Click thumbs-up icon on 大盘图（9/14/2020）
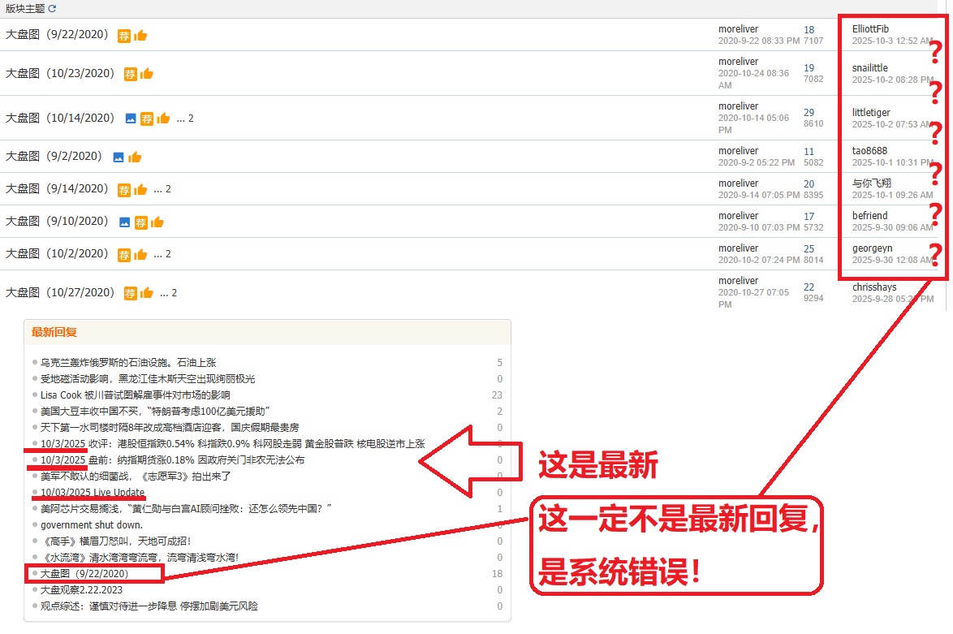This screenshot has width=953, height=634. click(x=140, y=189)
